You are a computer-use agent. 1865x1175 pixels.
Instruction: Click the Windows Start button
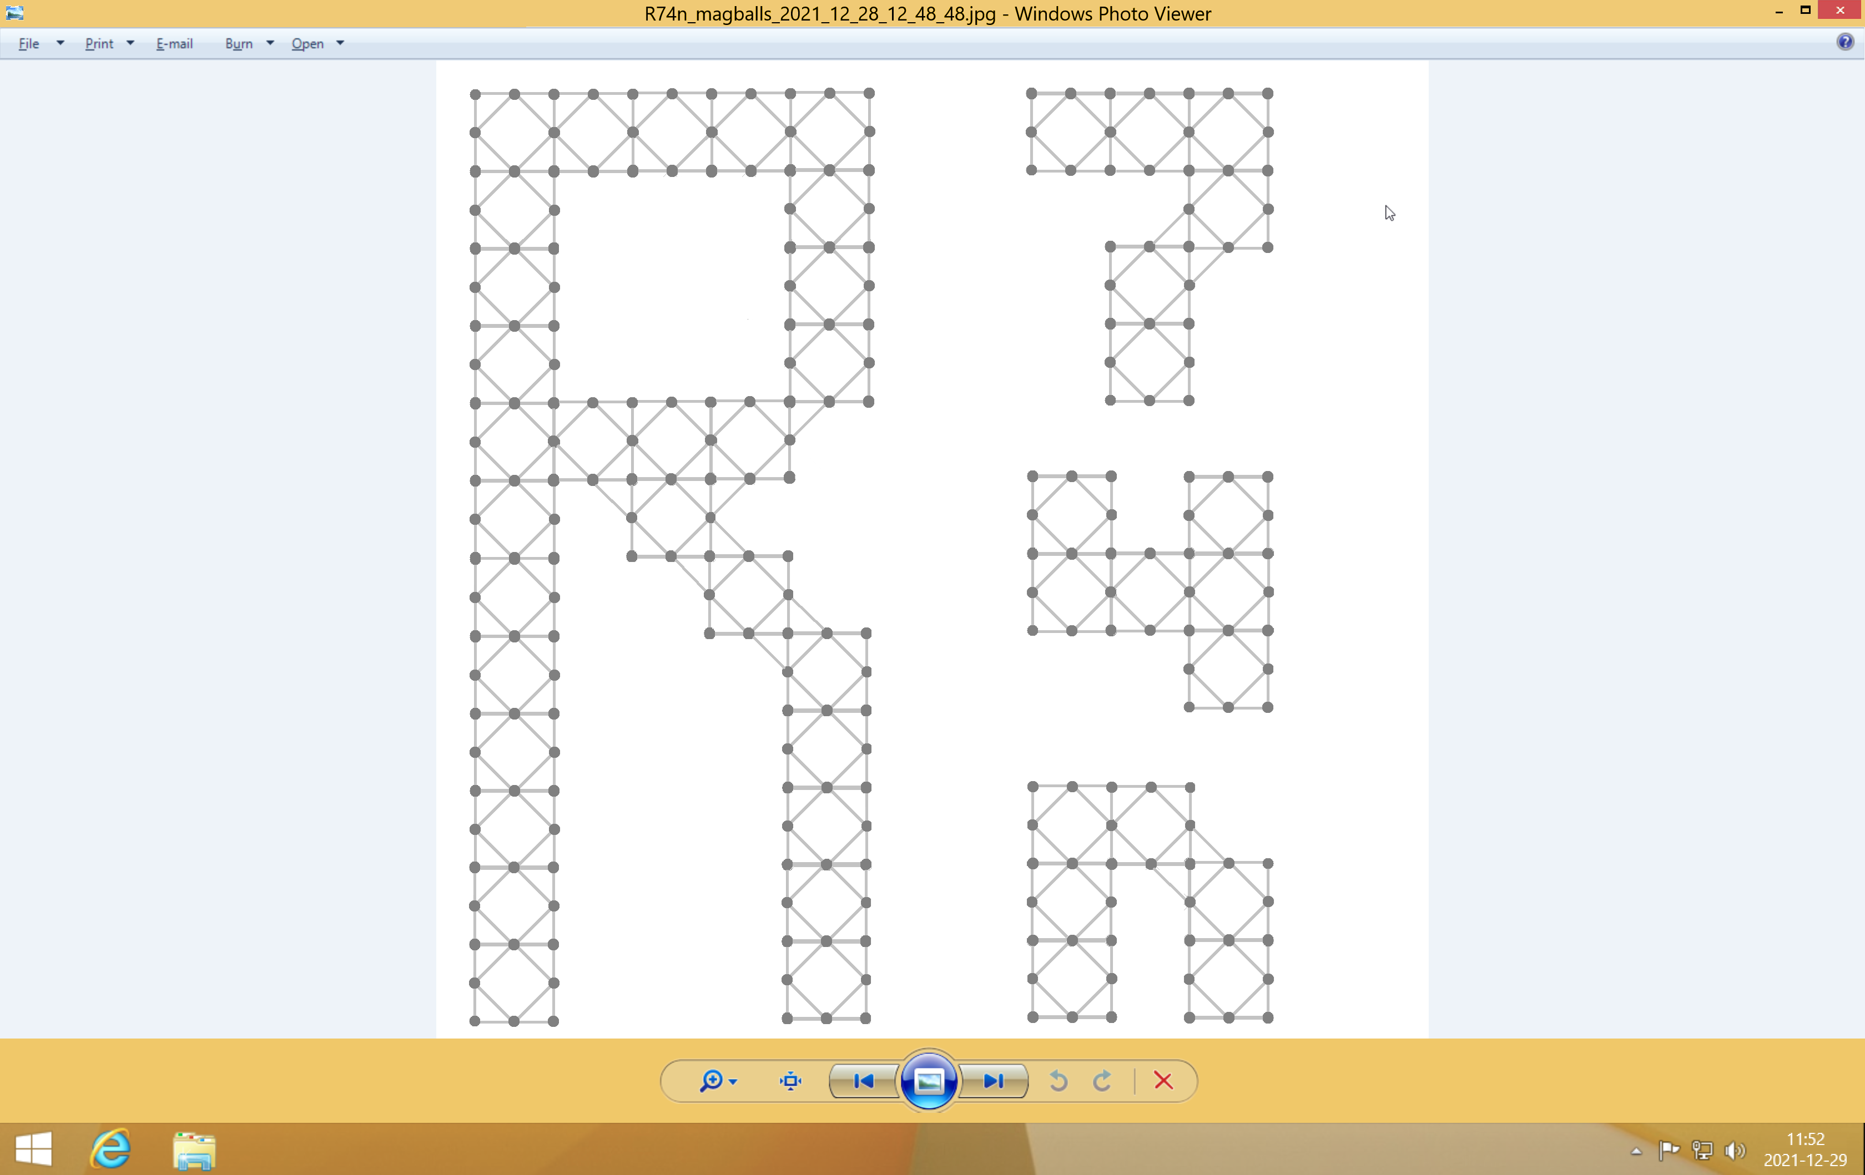(x=33, y=1149)
